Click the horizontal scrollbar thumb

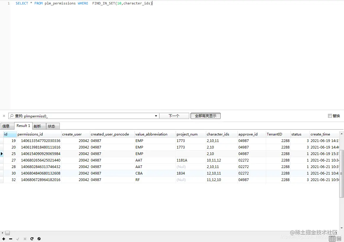tap(7, 233)
